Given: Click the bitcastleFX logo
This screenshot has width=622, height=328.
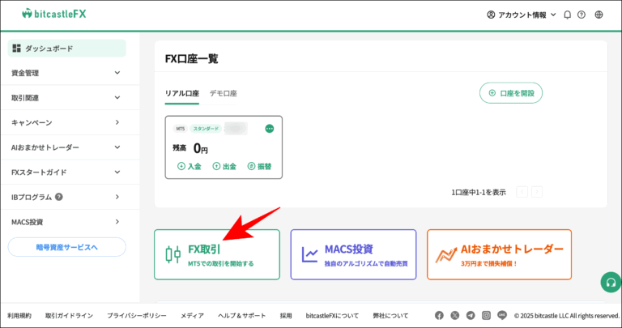Looking at the screenshot, I should click(54, 14).
